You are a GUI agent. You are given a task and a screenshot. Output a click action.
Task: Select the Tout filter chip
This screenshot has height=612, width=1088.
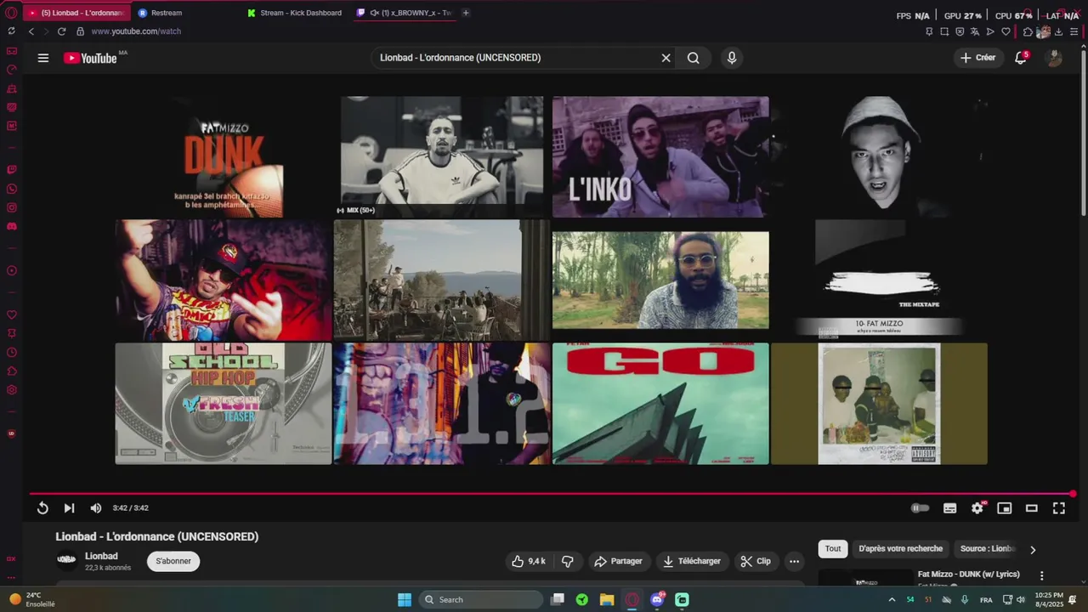click(x=833, y=548)
